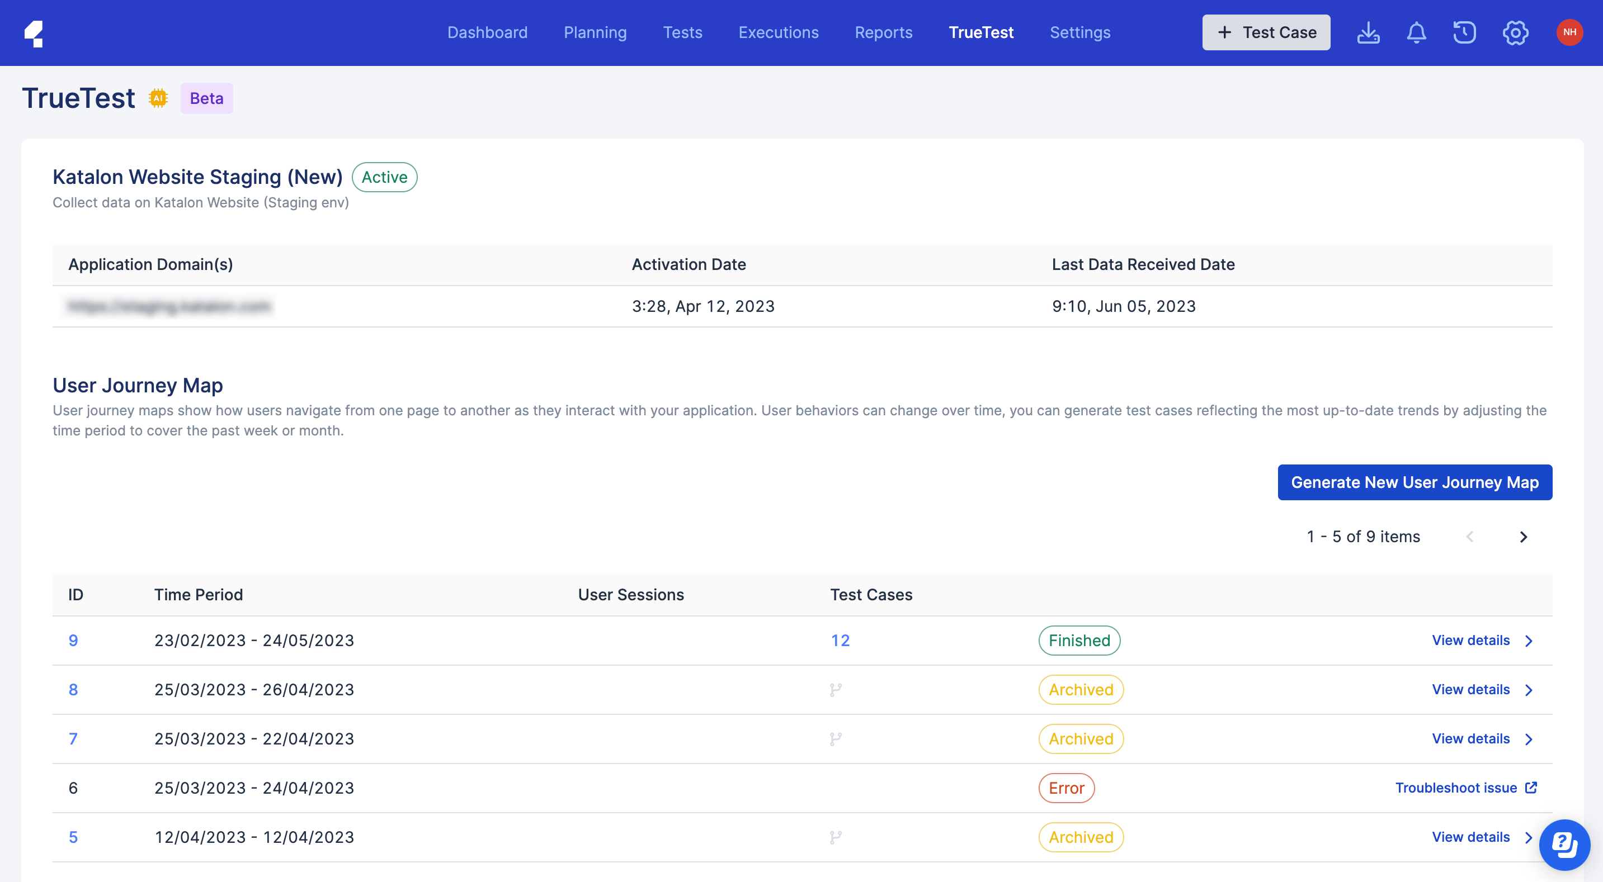The height and width of the screenshot is (882, 1603).
Task: Open journey map ID 8 link
Action: [73, 690]
